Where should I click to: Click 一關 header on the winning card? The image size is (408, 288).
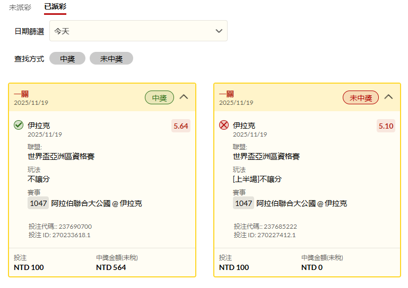point(21,94)
